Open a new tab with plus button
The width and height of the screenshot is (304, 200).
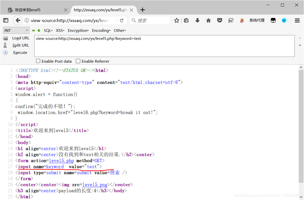click(143, 10)
